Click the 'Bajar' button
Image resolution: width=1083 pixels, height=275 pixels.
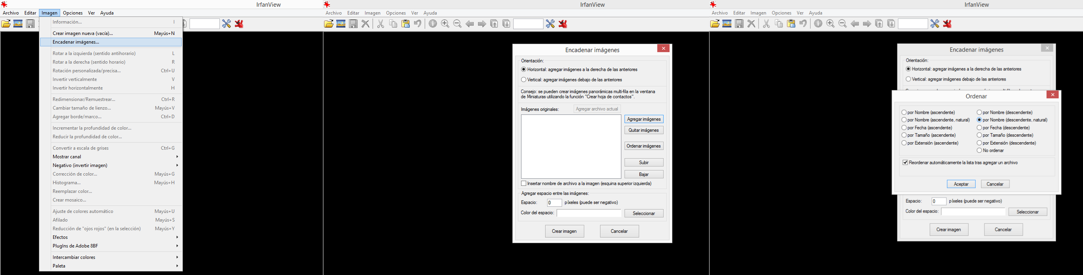[x=644, y=174]
